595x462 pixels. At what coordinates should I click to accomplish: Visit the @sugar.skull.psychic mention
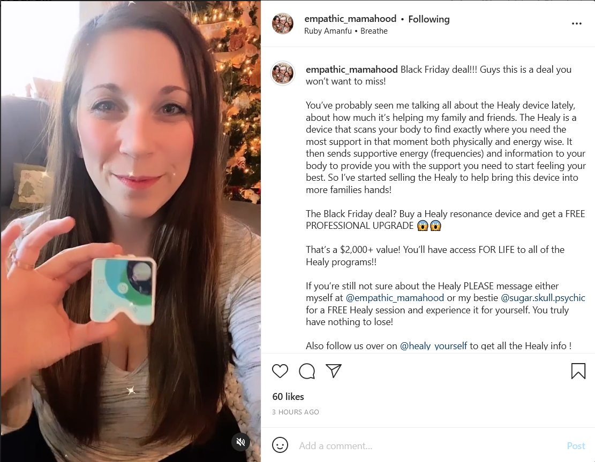click(543, 298)
